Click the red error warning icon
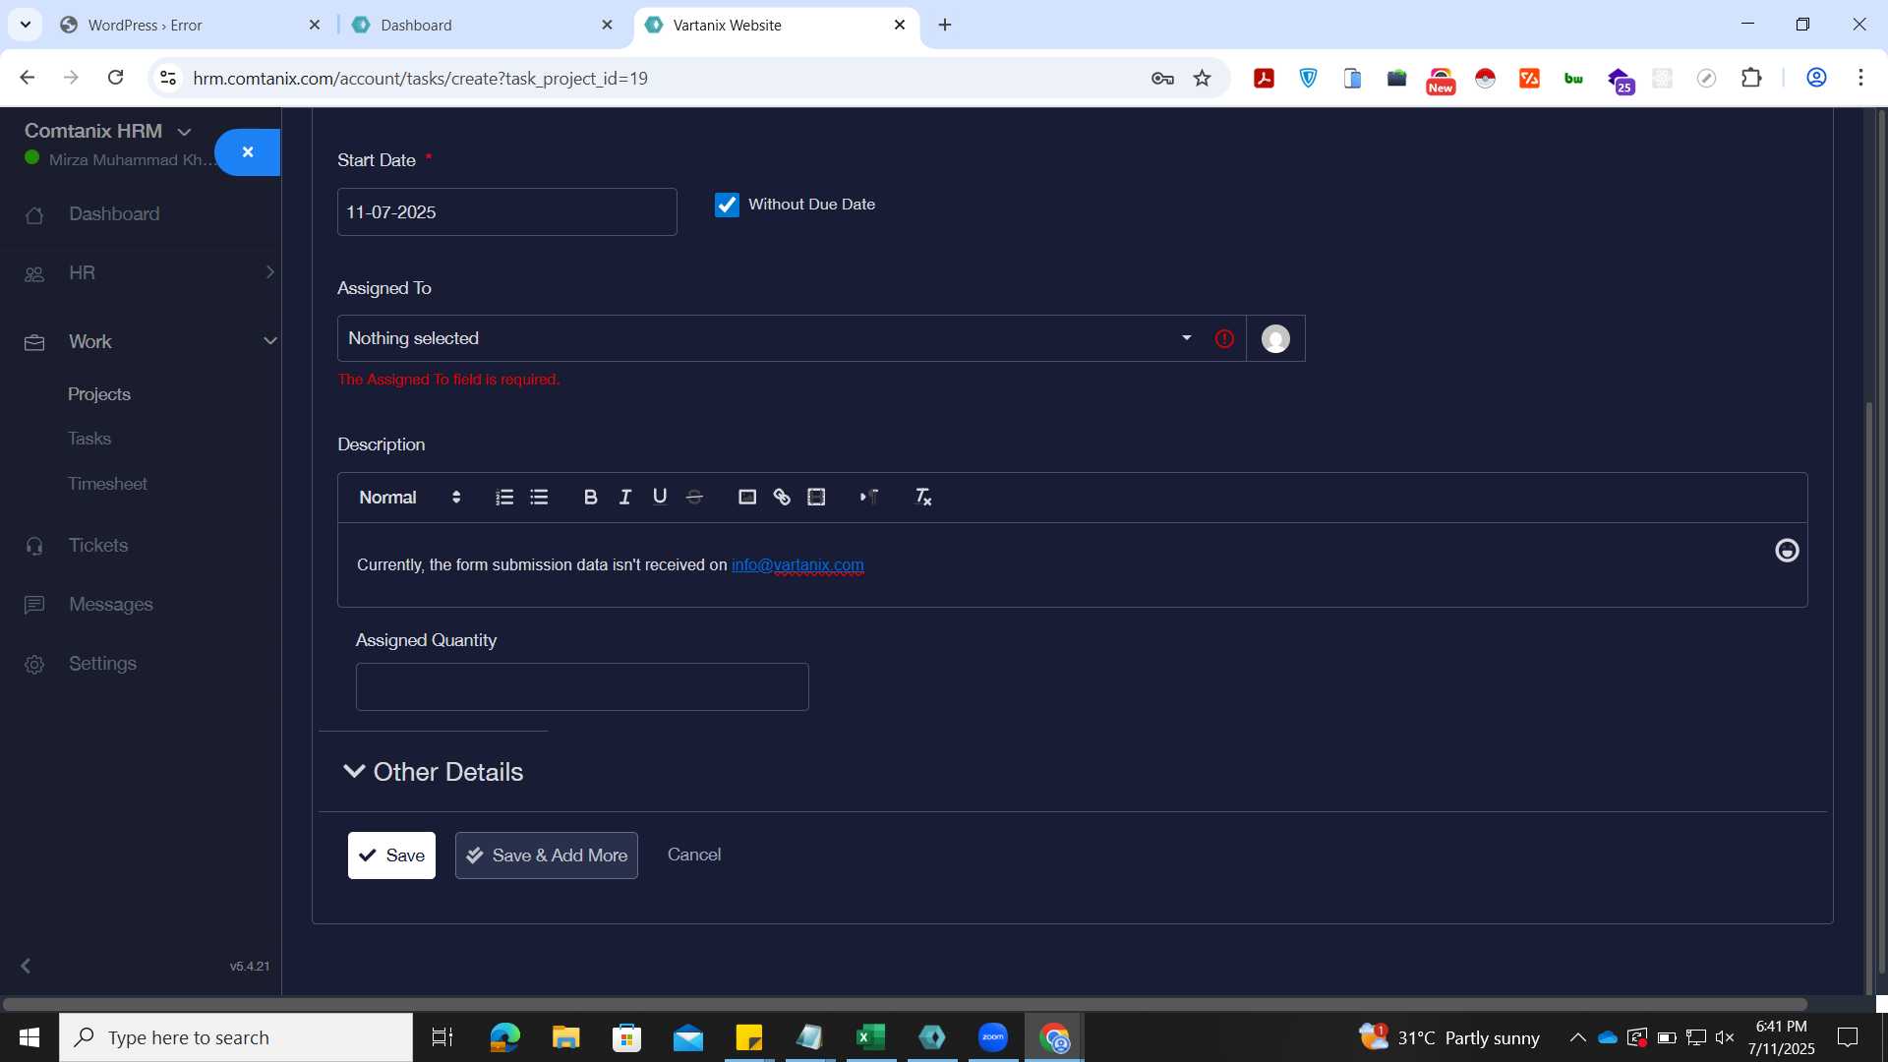The image size is (1888, 1062). point(1224,339)
